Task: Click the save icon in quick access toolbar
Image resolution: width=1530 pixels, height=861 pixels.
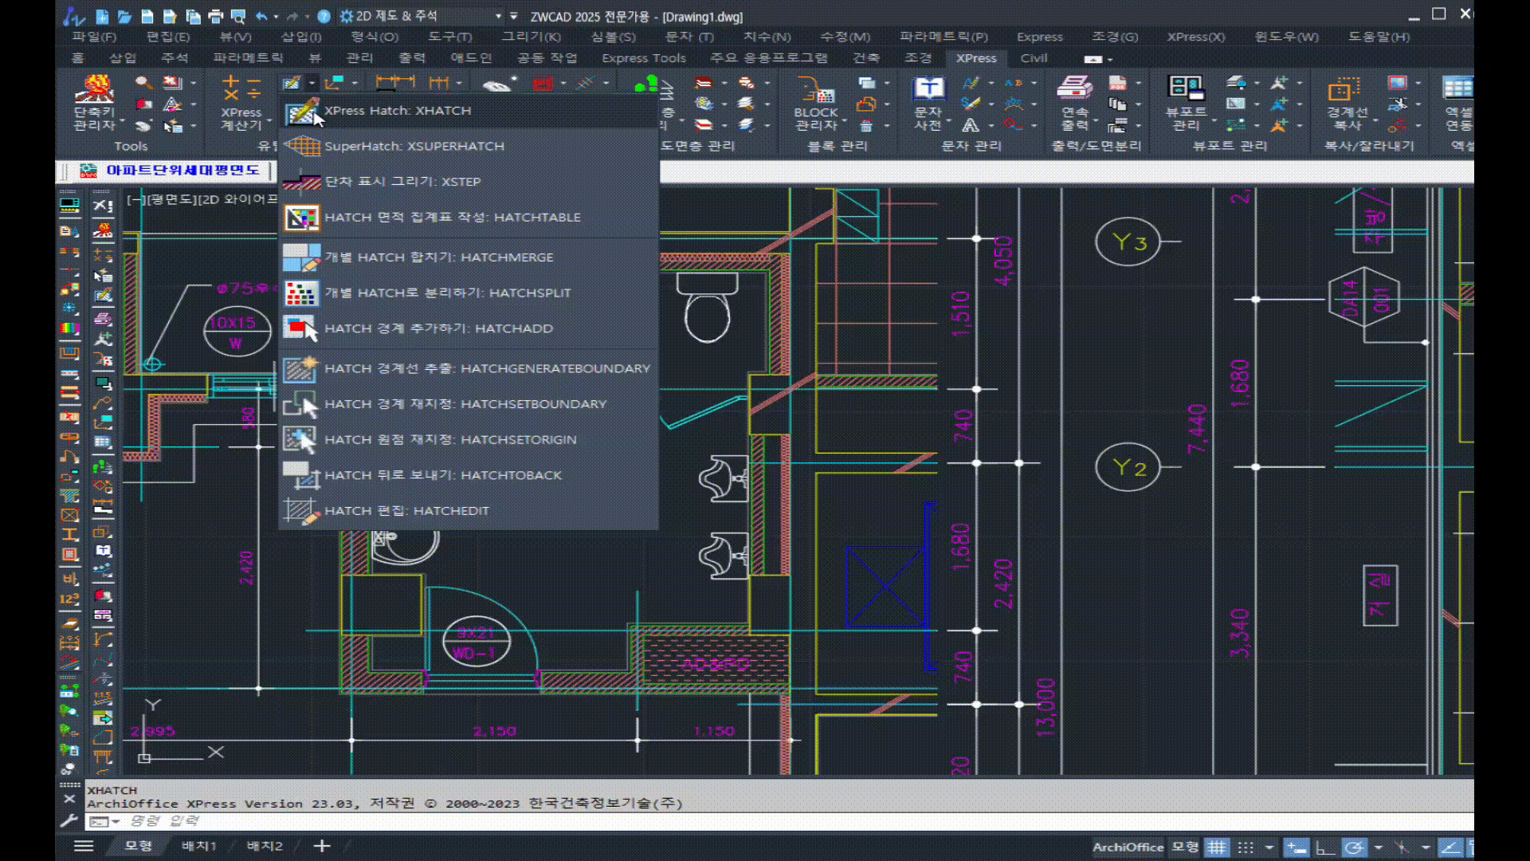Action: pos(147,16)
